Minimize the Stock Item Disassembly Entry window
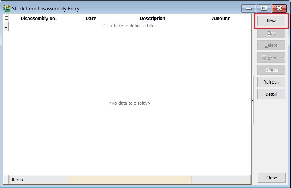This screenshot has width=291, height=188. point(248,8)
